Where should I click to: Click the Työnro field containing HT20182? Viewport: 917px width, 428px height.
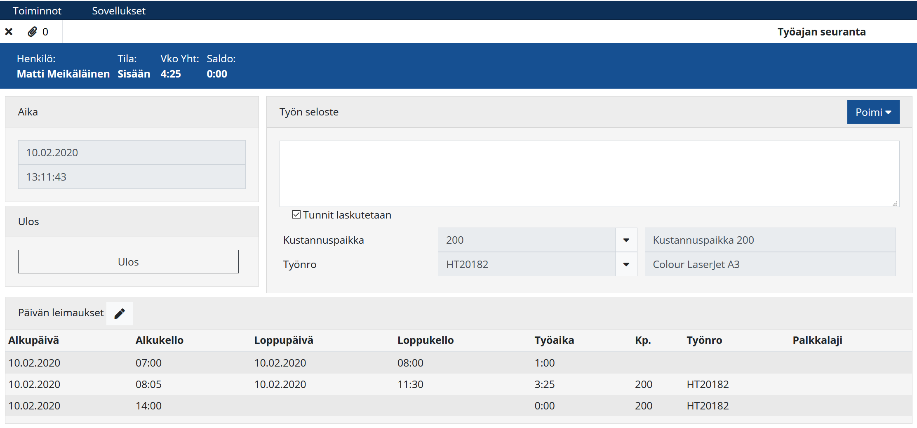pyautogui.click(x=526, y=264)
